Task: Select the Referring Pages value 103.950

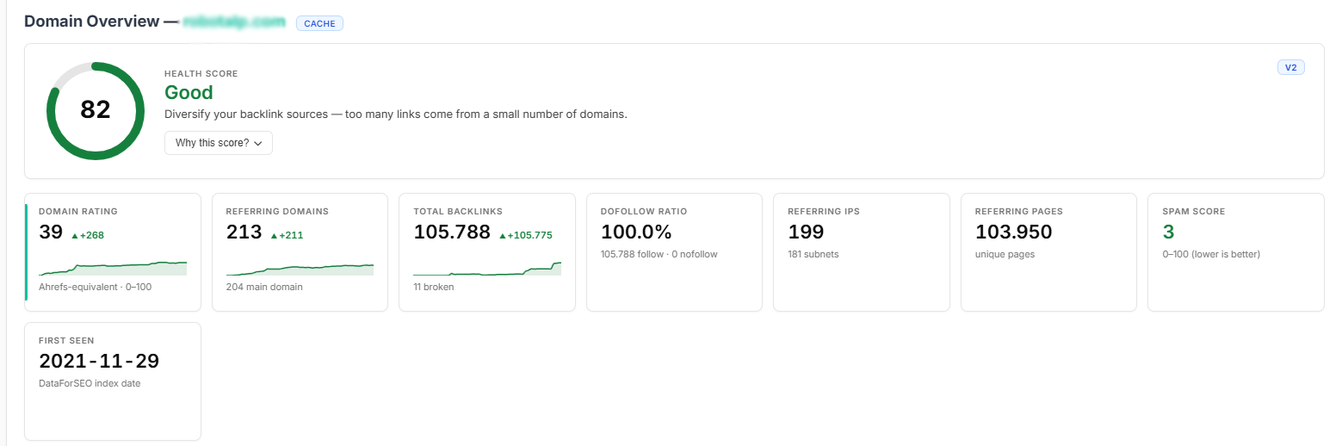Action: point(1013,232)
